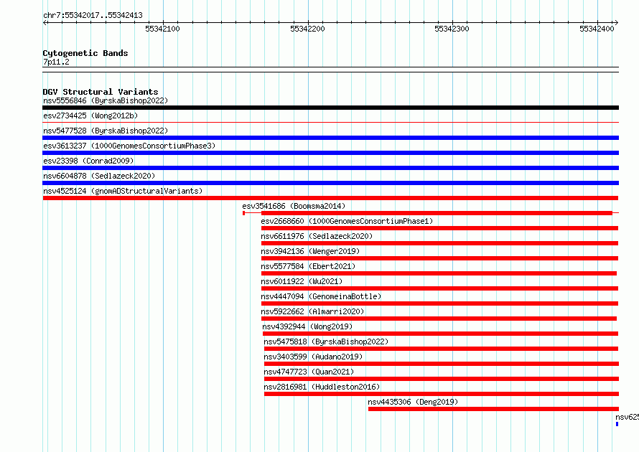Select the 7p11.2 band label
The width and height of the screenshot is (639, 452).
pos(56,62)
